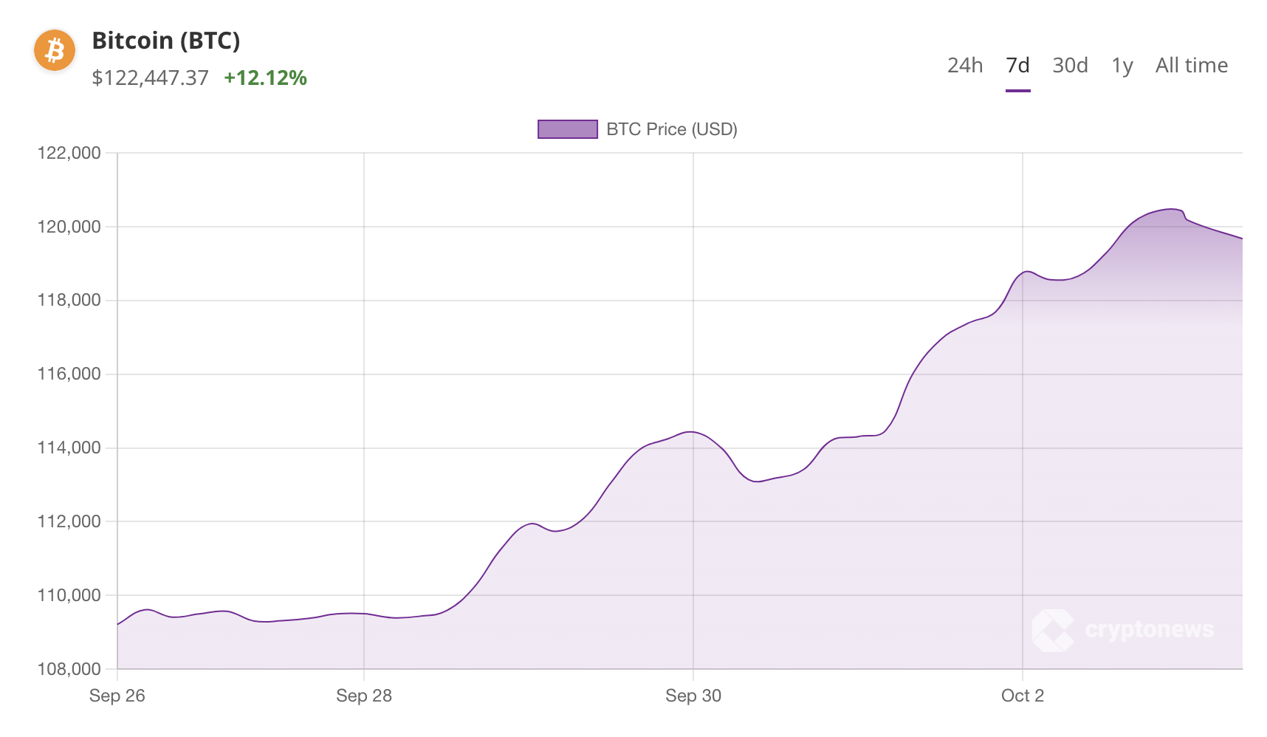
Task: Select the Oct 2 axis date label
Action: click(x=1022, y=696)
